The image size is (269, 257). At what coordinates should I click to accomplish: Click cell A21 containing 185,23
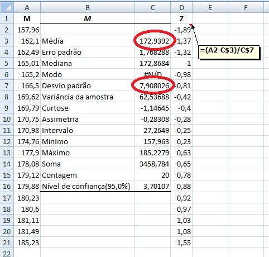coord(27,242)
